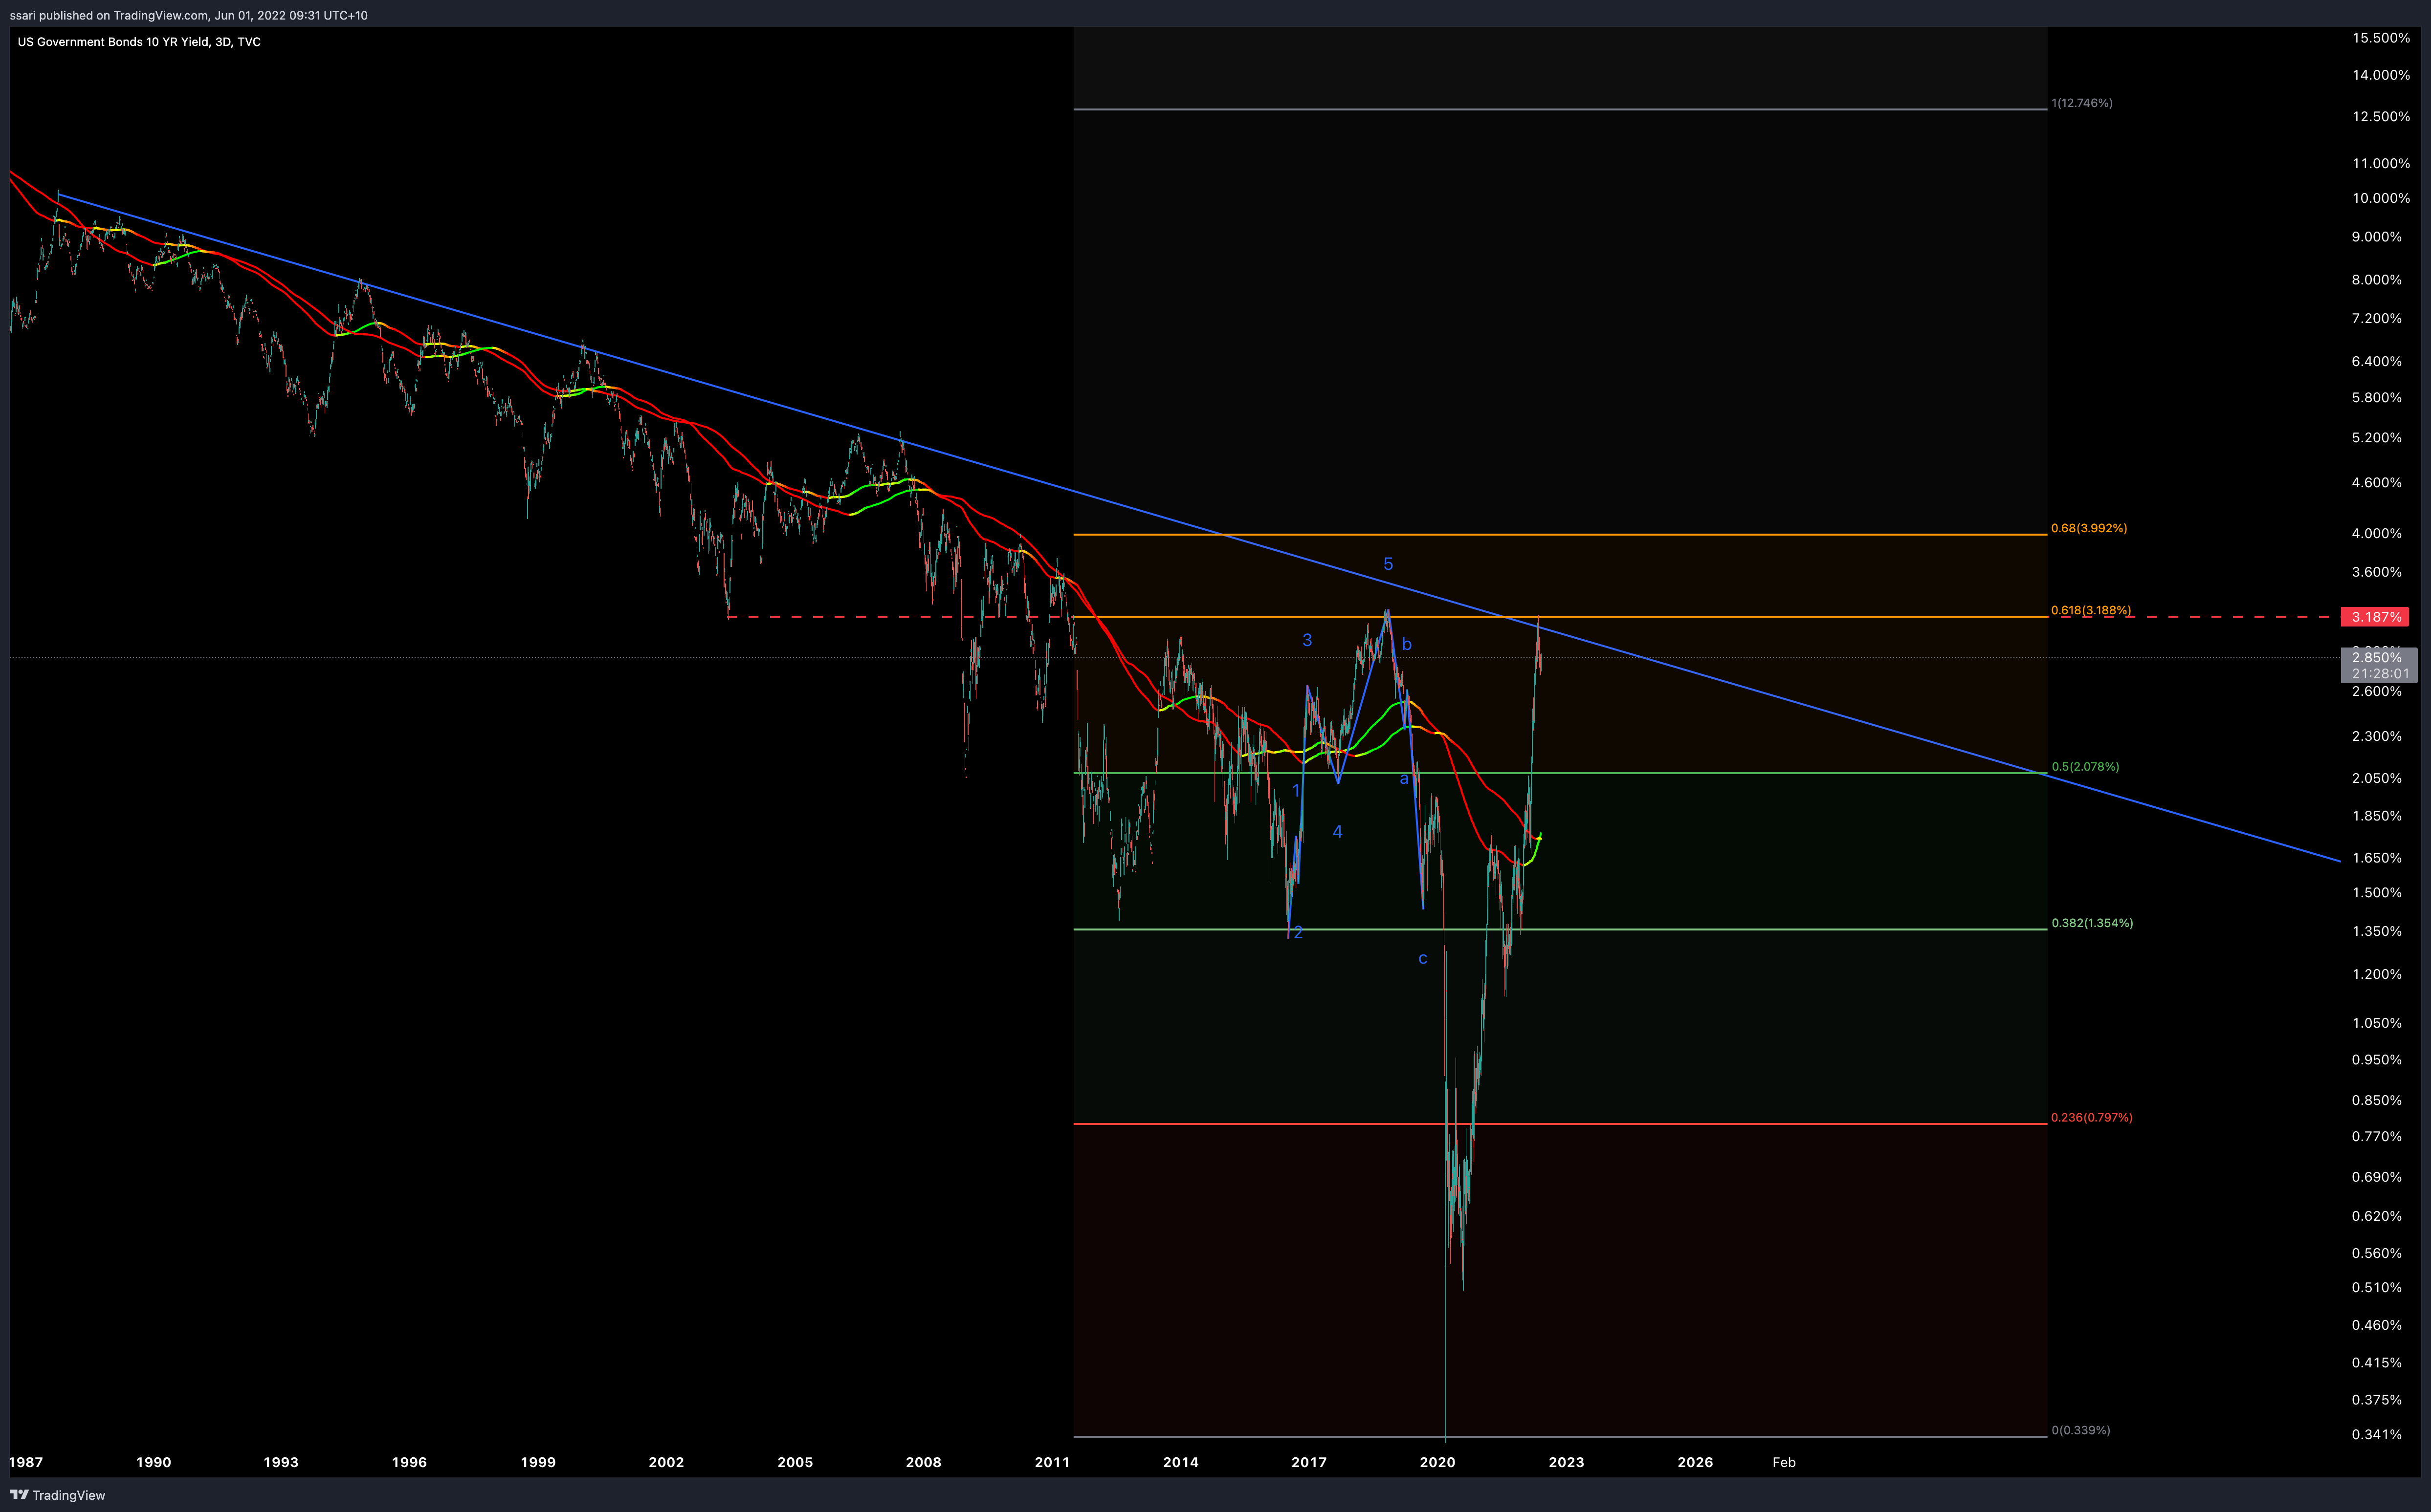The width and height of the screenshot is (2431, 1512).
Task: Click 2.300% on the price axis
Action: coord(2377,736)
